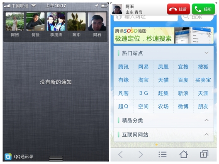
Task: Open the SOSO地图 ad banner
Action: tap(163, 36)
